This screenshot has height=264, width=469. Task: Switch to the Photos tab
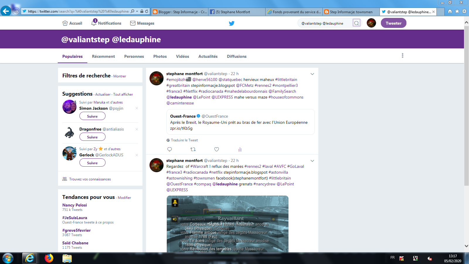(160, 56)
